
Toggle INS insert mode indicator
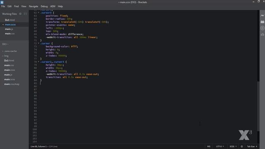pyautogui.click(x=209, y=147)
